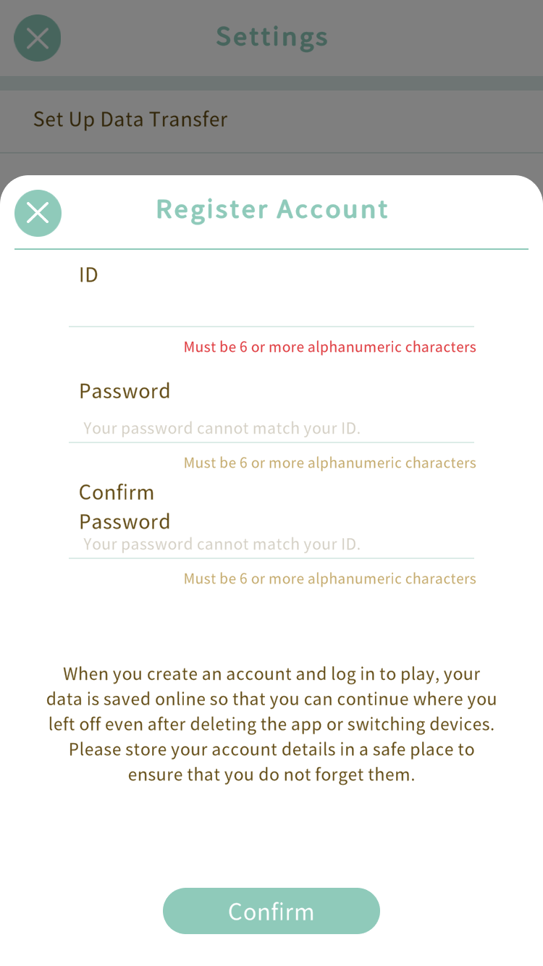Viewport: 543px width, 966px height.
Task: Open Set Up Data Transfer
Action: 130,119
